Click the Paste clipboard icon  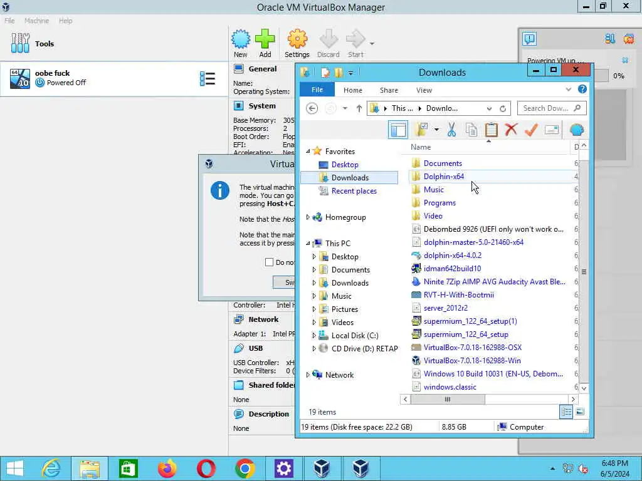click(491, 130)
